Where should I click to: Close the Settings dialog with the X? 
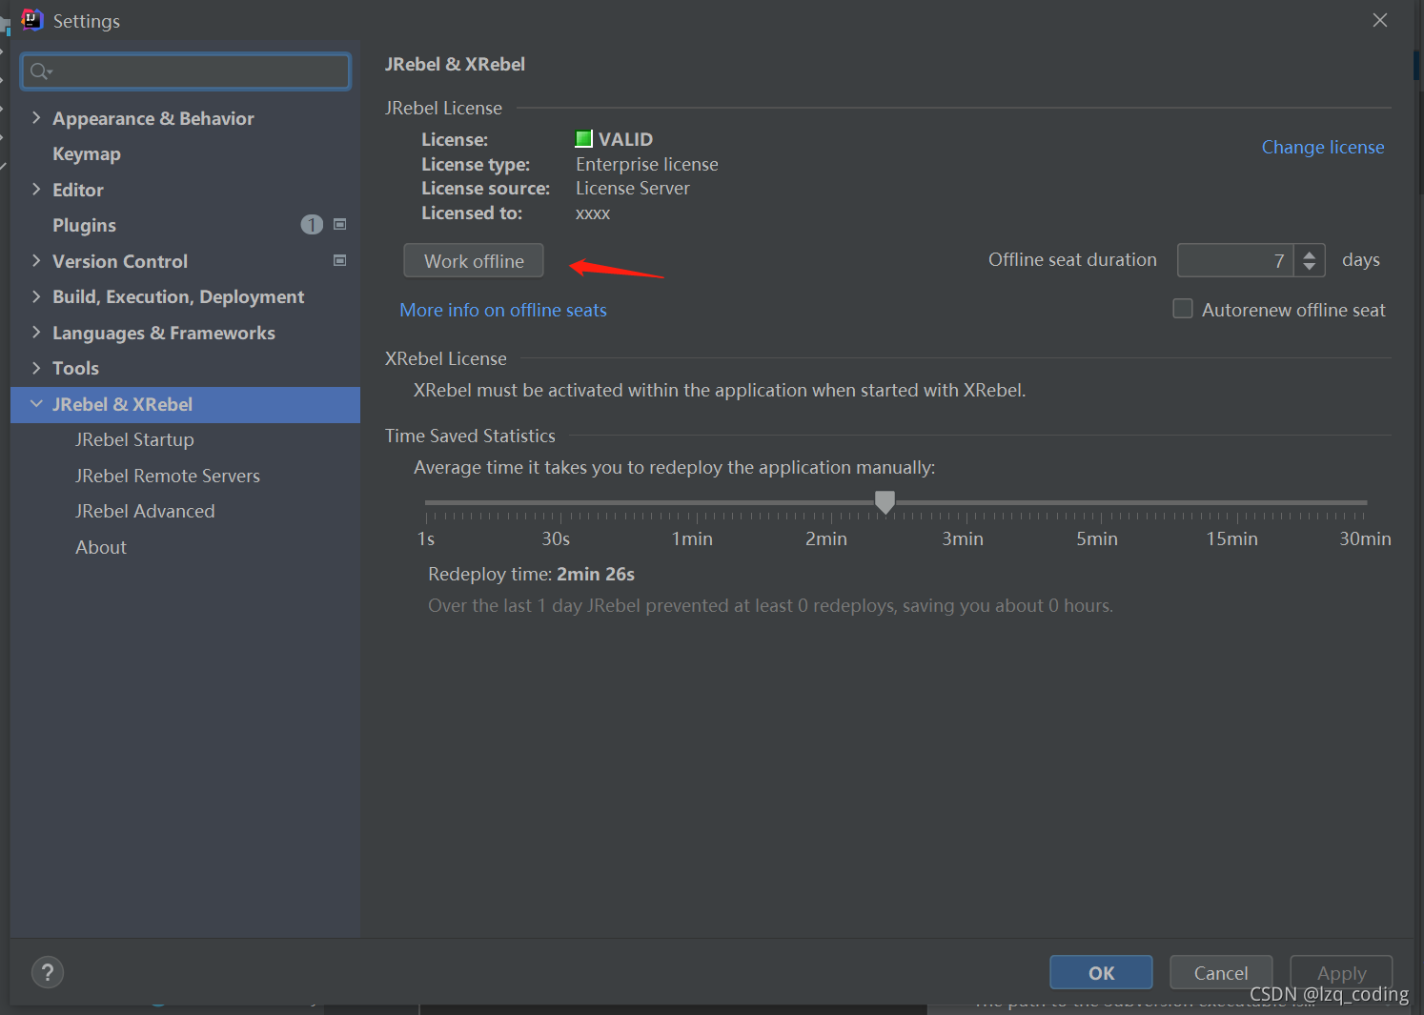[1379, 20]
